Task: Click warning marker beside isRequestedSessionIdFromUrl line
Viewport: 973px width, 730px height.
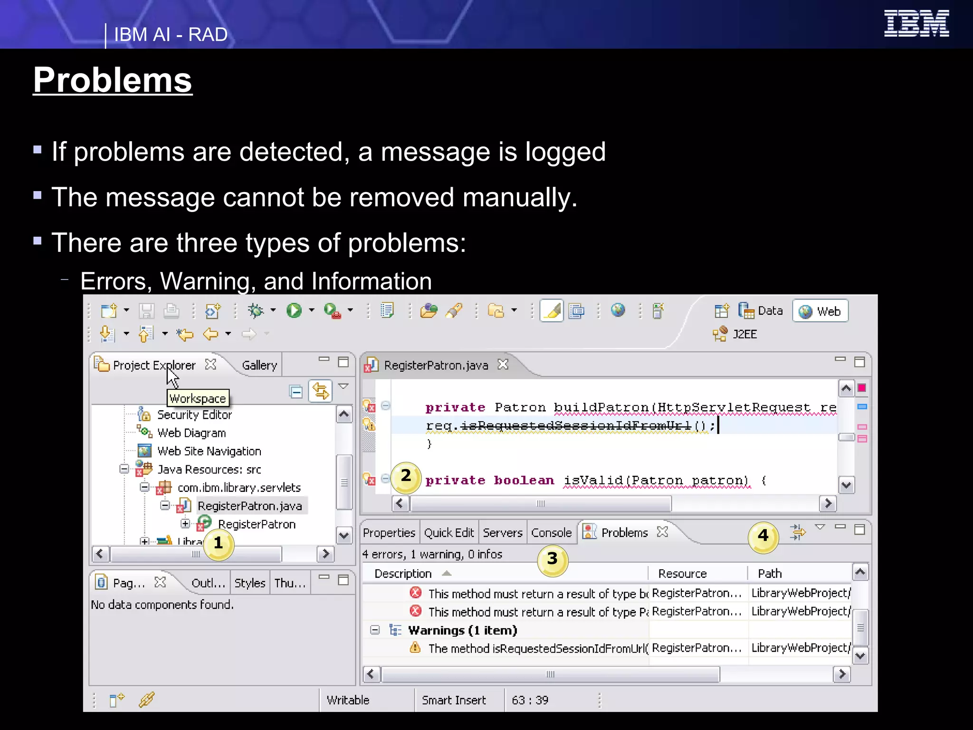Action: click(369, 424)
